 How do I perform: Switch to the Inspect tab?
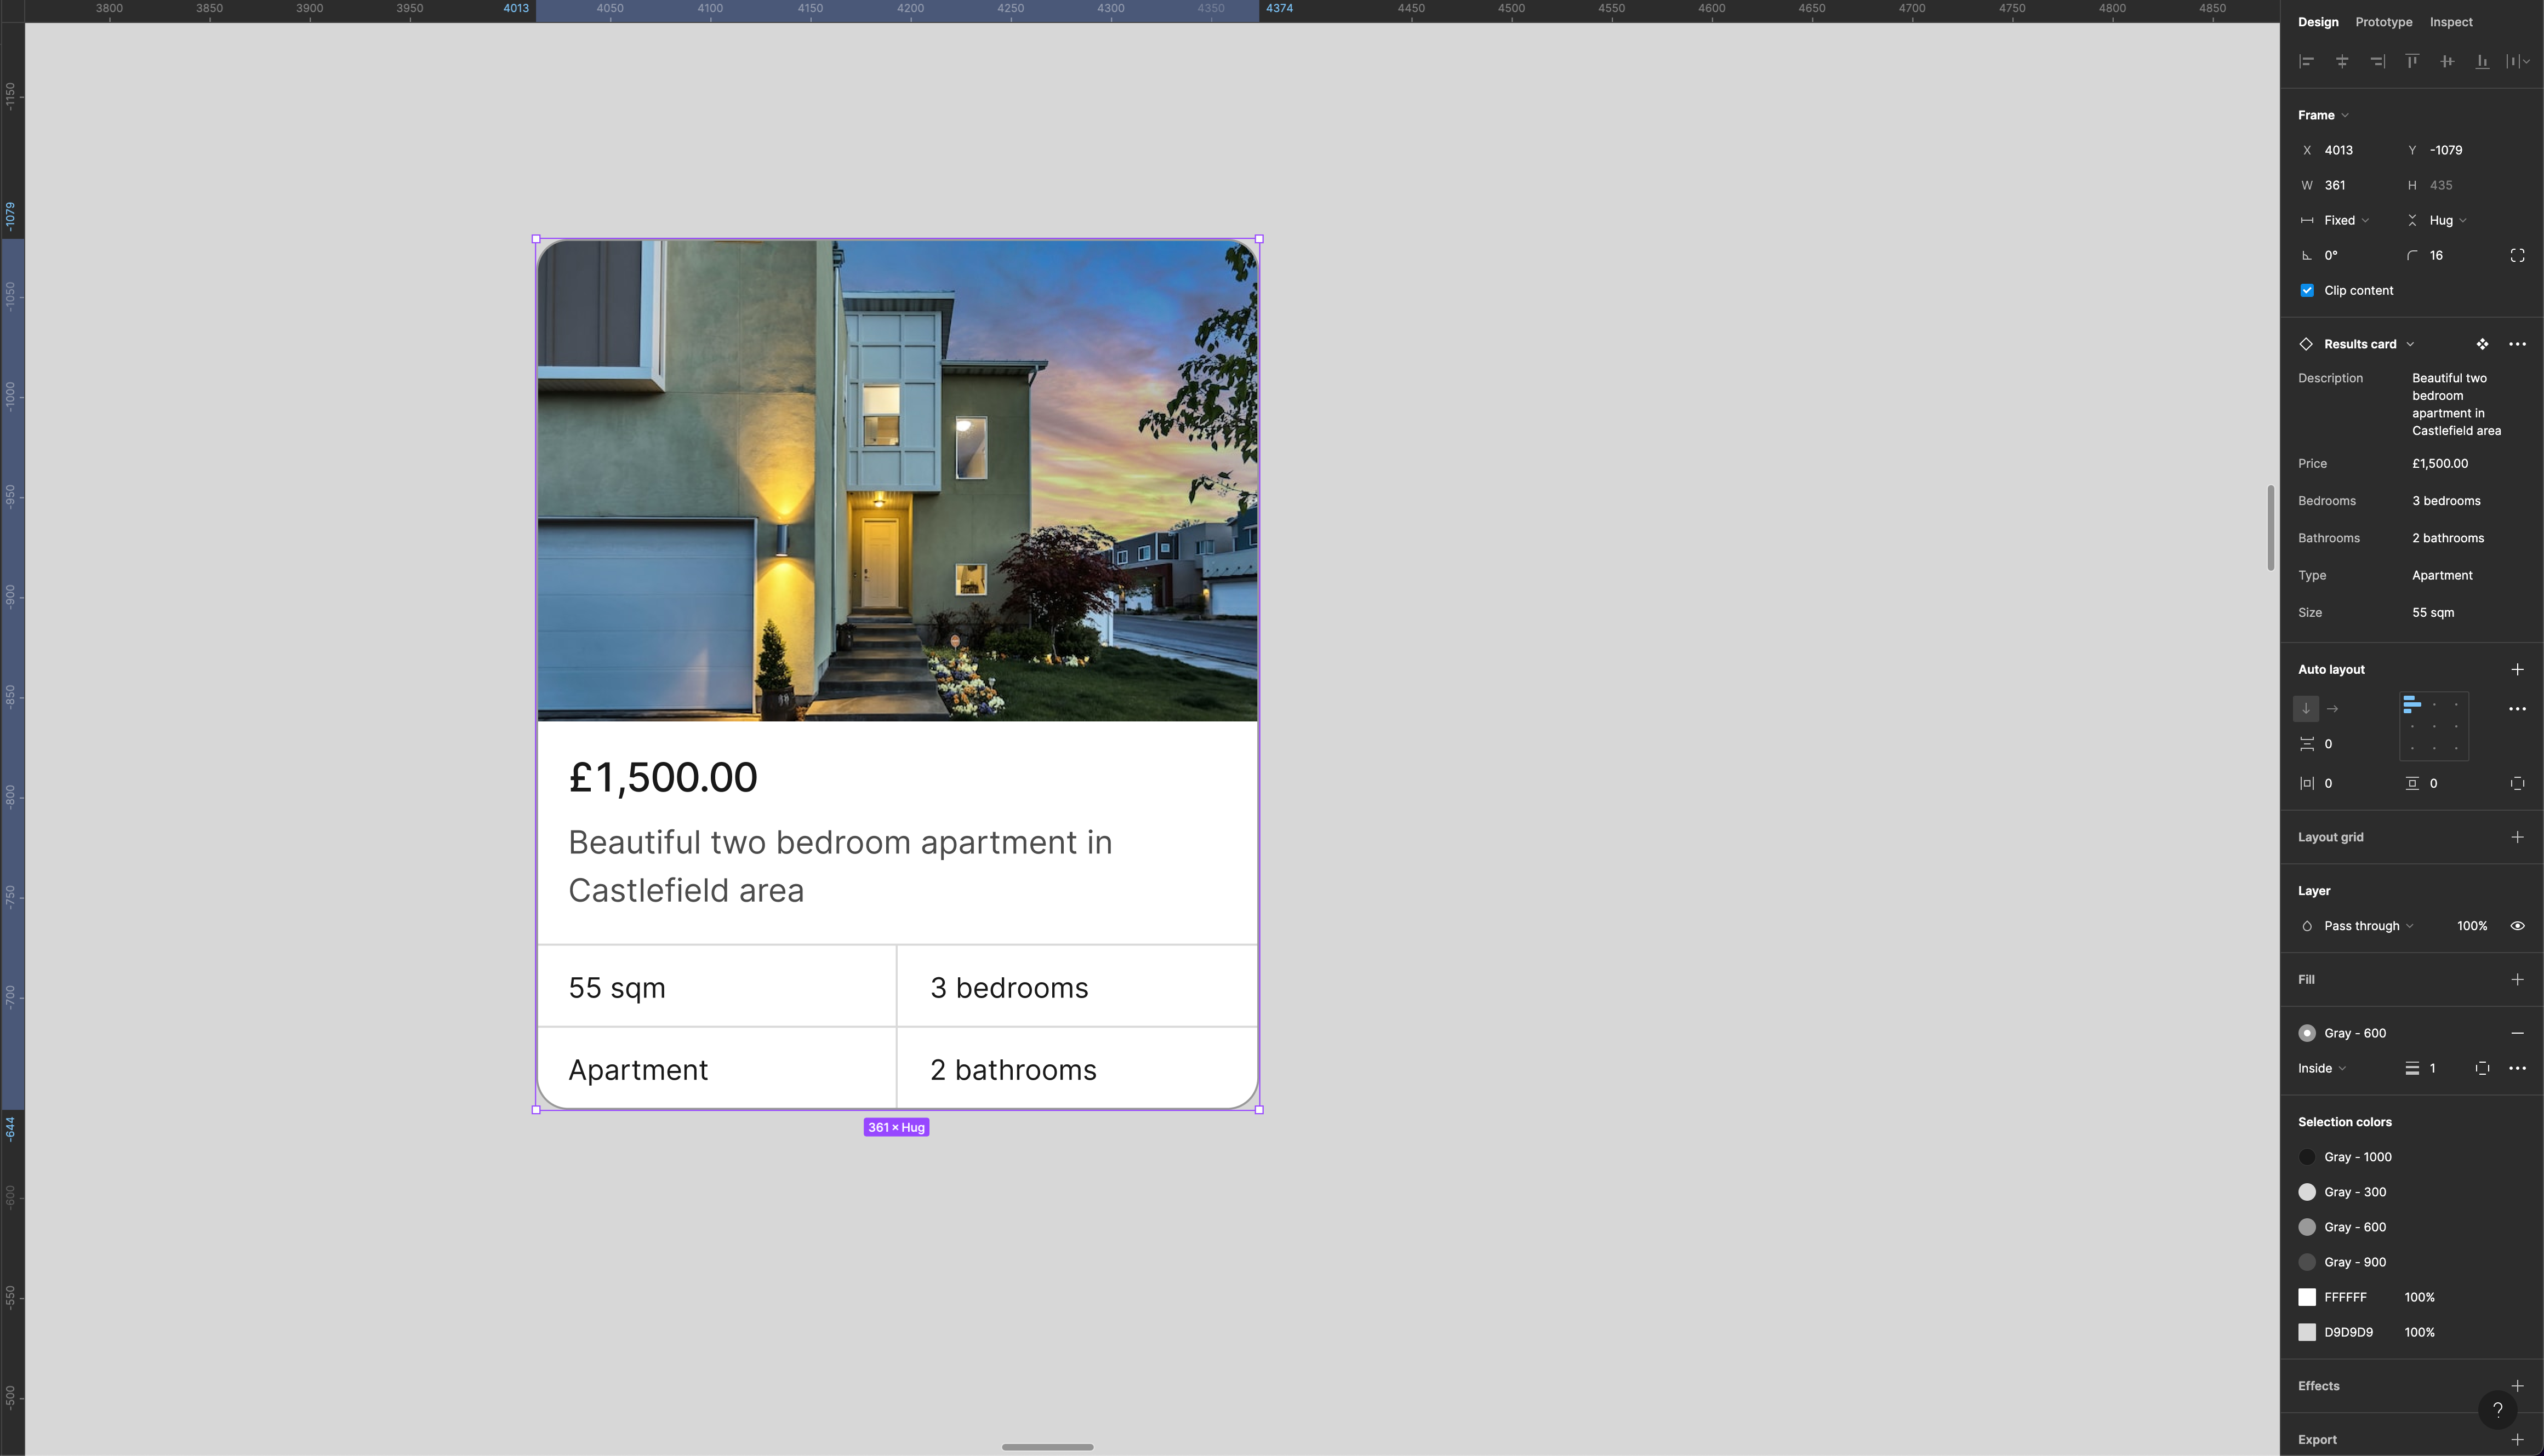tap(2450, 21)
